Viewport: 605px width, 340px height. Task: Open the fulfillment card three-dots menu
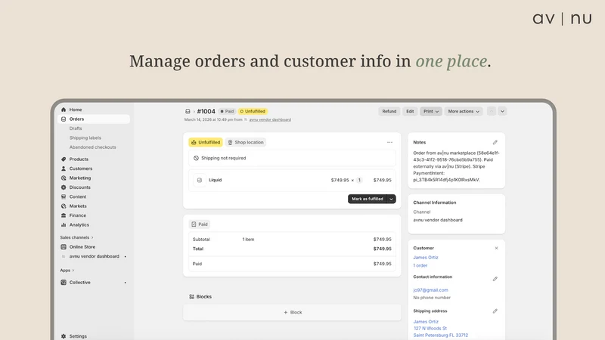[x=389, y=142]
